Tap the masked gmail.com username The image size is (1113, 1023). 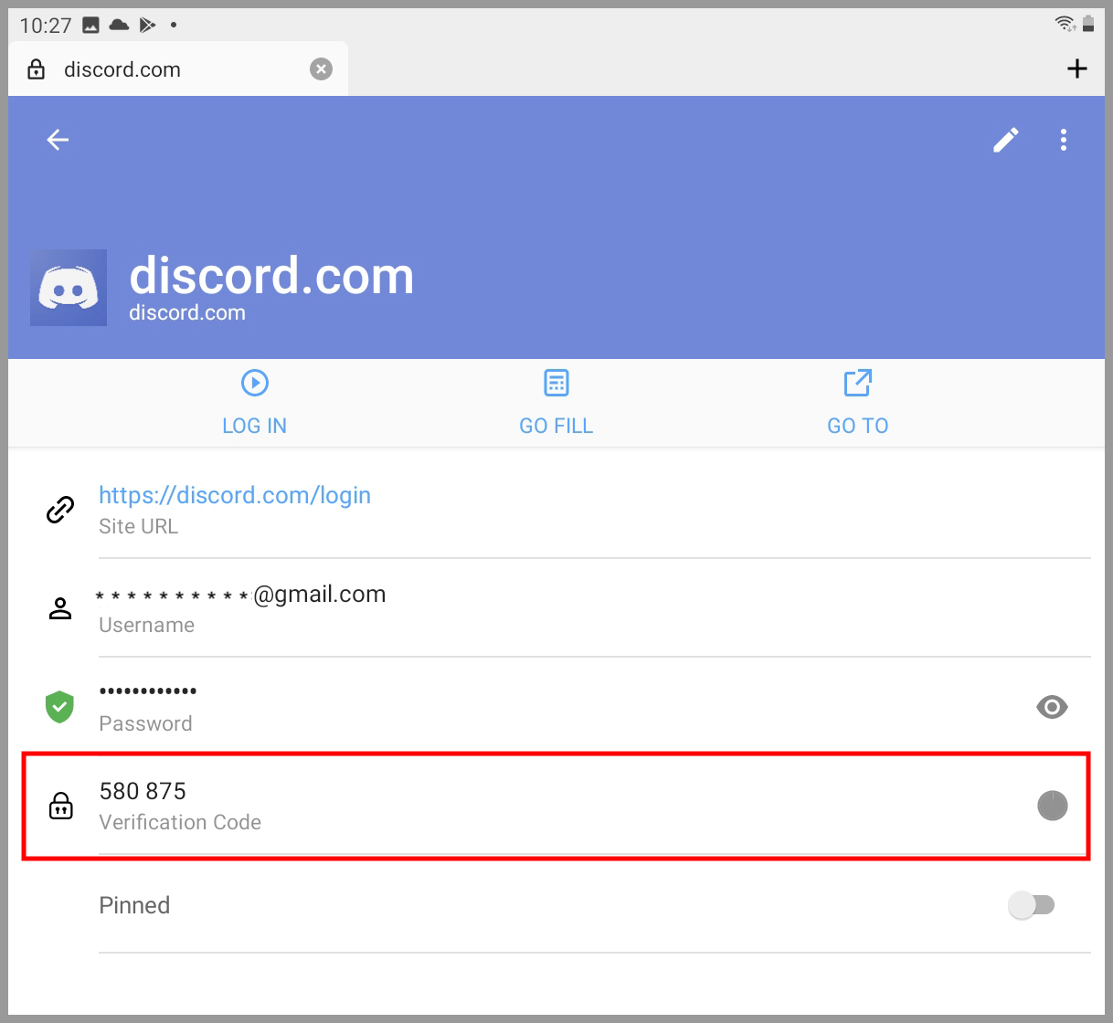241,595
